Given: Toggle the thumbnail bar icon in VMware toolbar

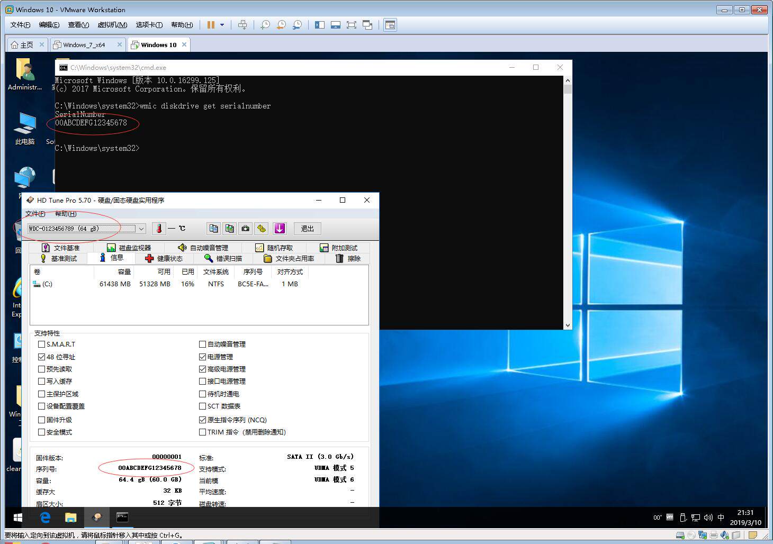Looking at the screenshot, I should pyautogui.click(x=336, y=25).
